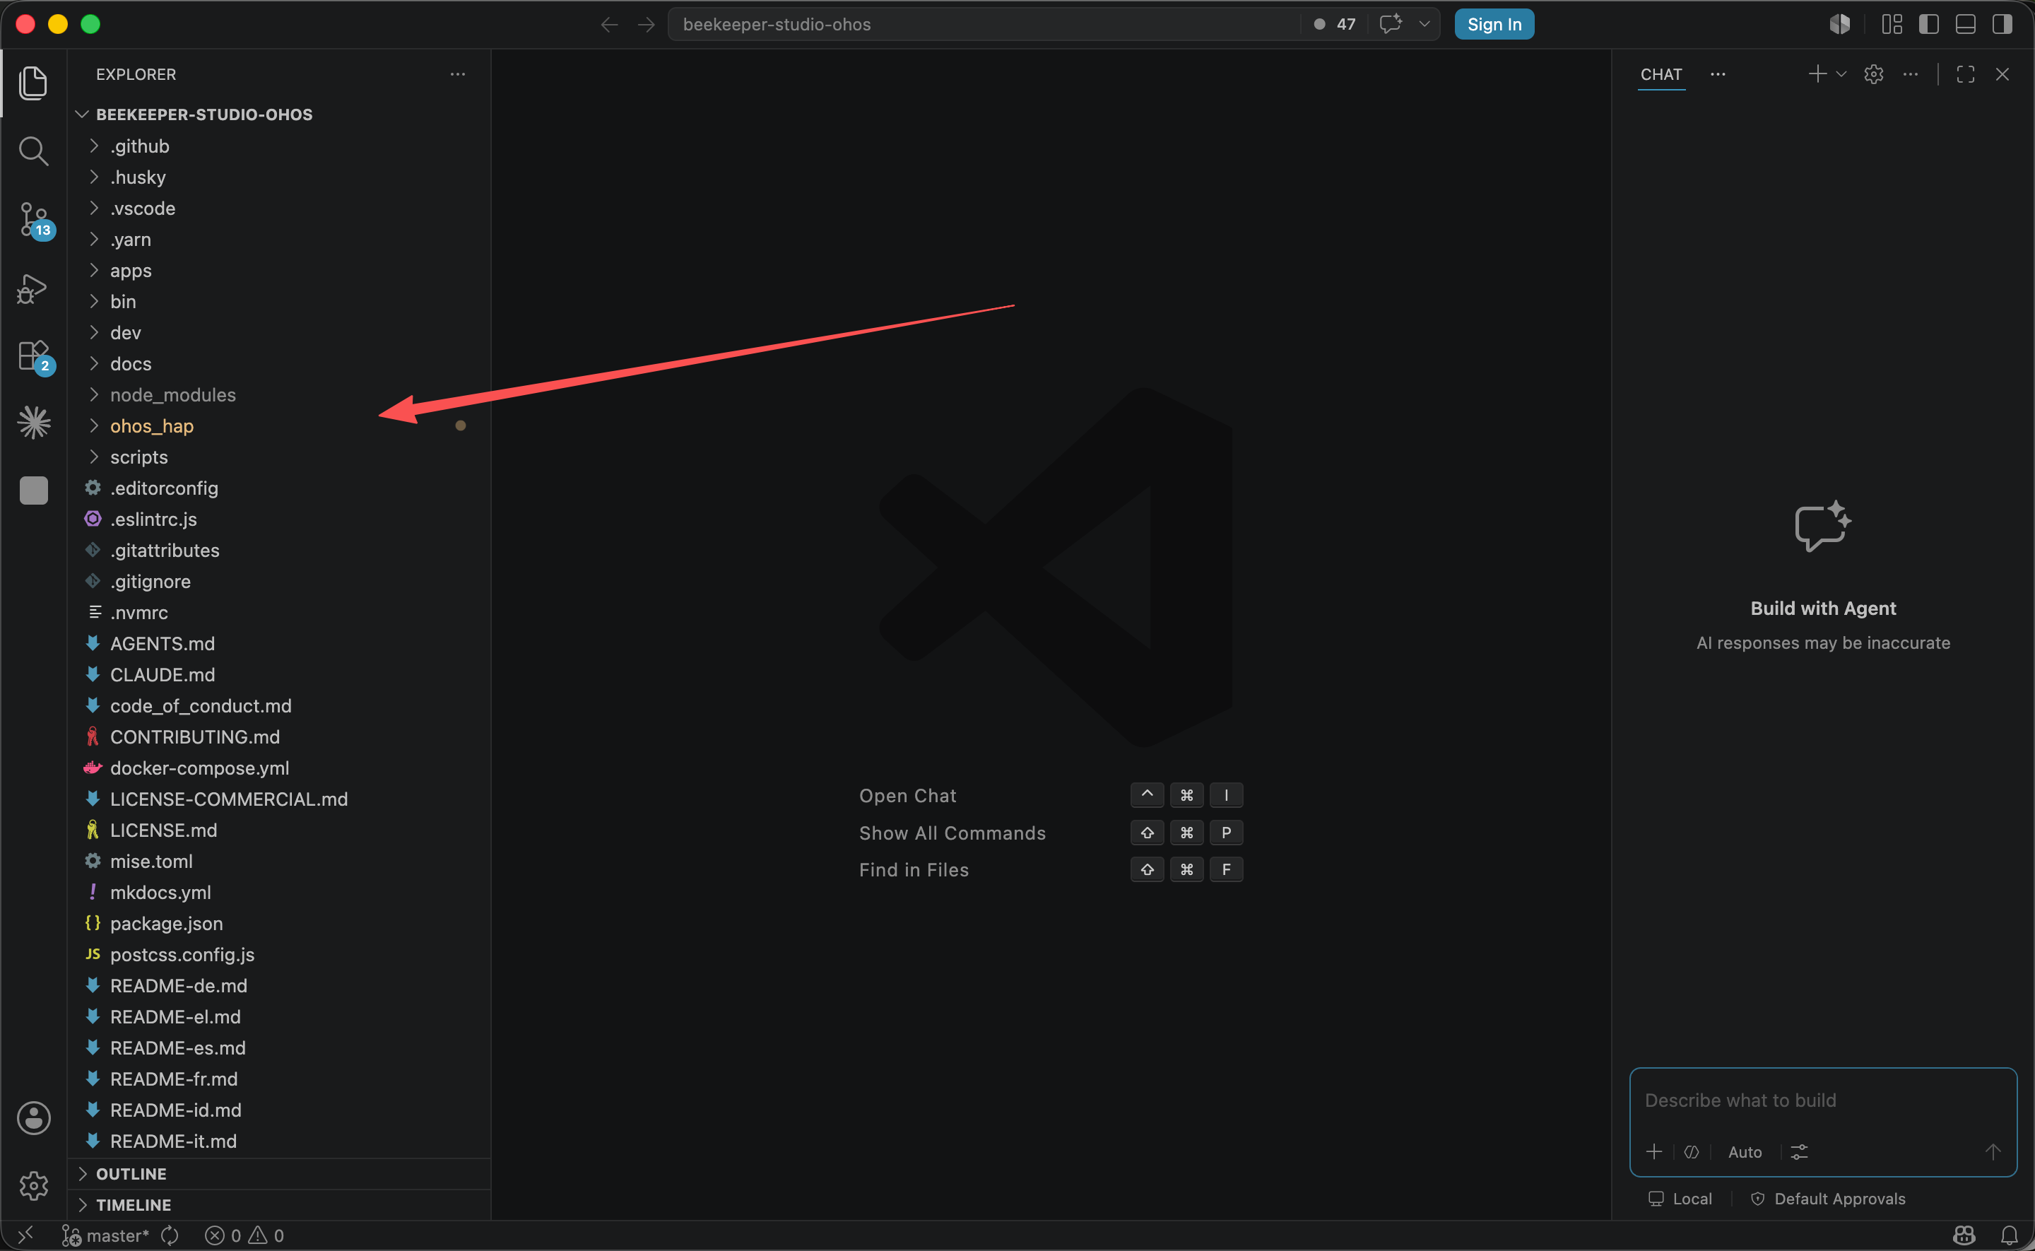Expand the OUTLINE section
The image size is (2035, 1251).
coord(280,1174)
